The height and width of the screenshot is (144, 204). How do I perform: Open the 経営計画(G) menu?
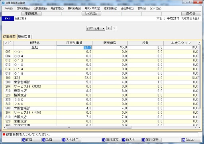(110, 8)
